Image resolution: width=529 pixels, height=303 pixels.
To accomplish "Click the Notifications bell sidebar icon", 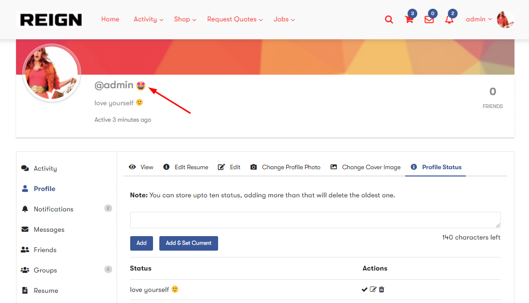I will point(25,209).
